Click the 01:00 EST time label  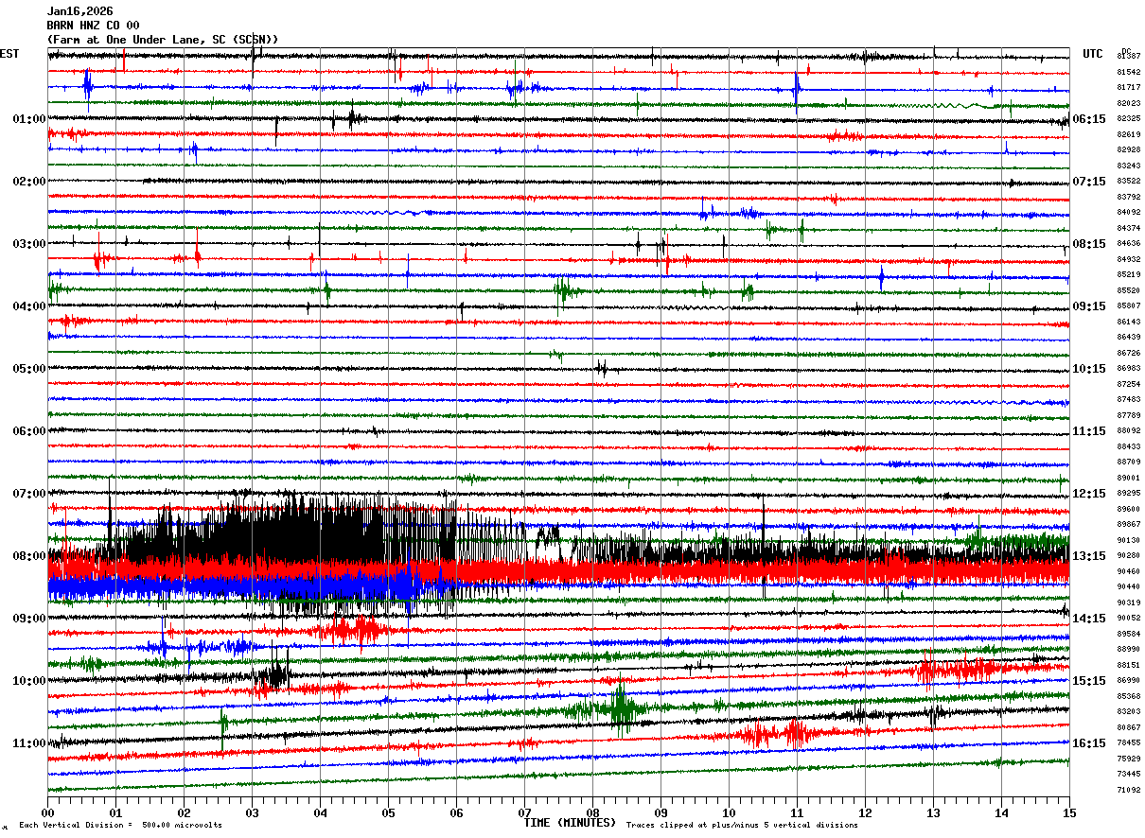point(29,119)
